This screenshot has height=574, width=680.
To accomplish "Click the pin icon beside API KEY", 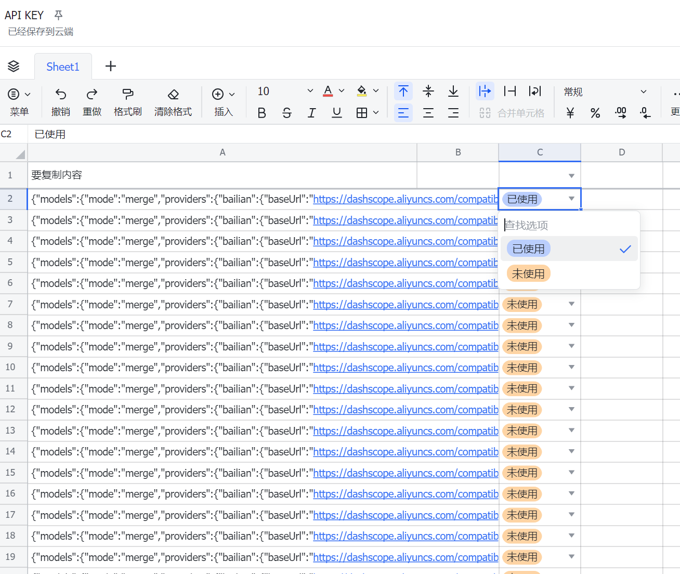I will pyautogui.click(x=58, y=15).
